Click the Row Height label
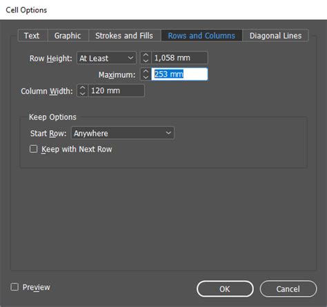Screen dimensions: 327x307 (x=50, y=59)
